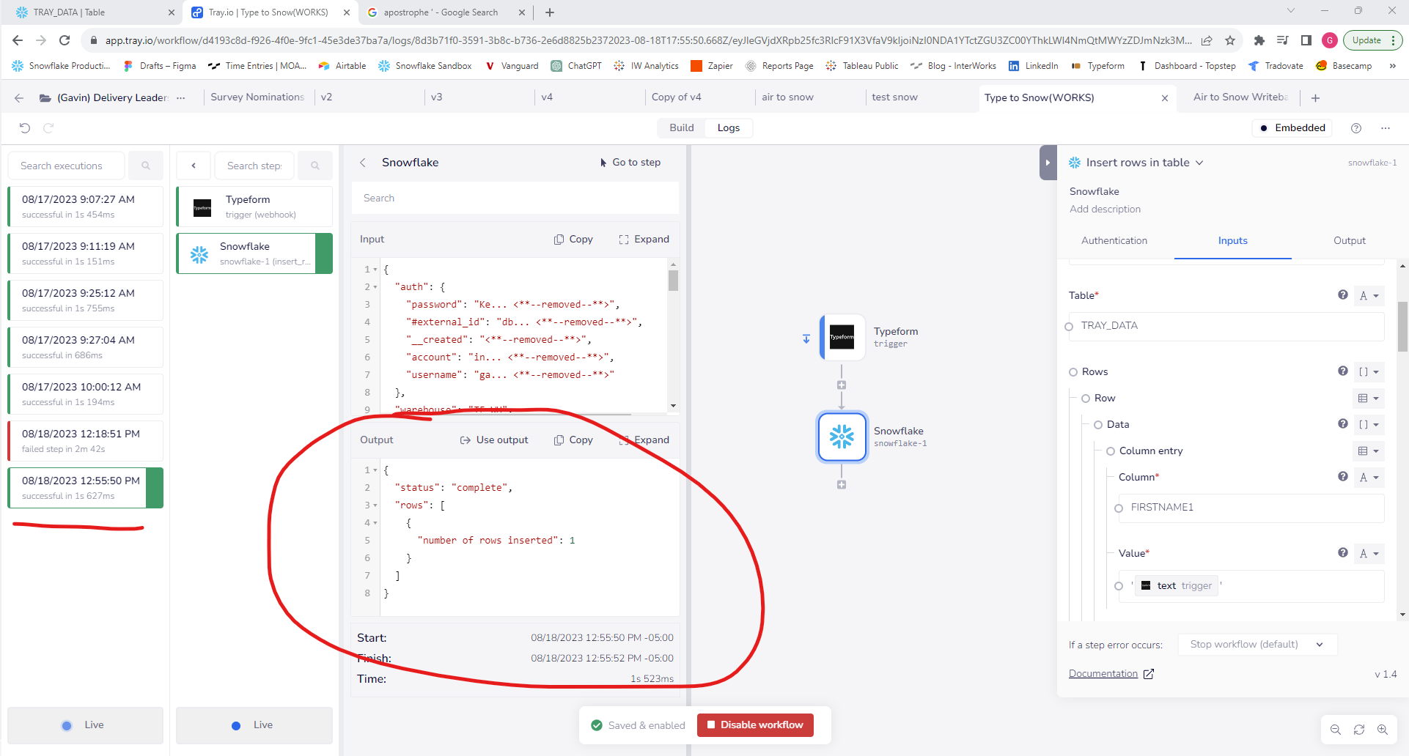Click plus connector below Typeform node
The width and height of the screenshot is (1409, 756).
(842, 385)
